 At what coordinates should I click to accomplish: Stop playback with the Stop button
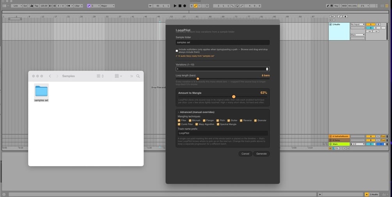180,6
